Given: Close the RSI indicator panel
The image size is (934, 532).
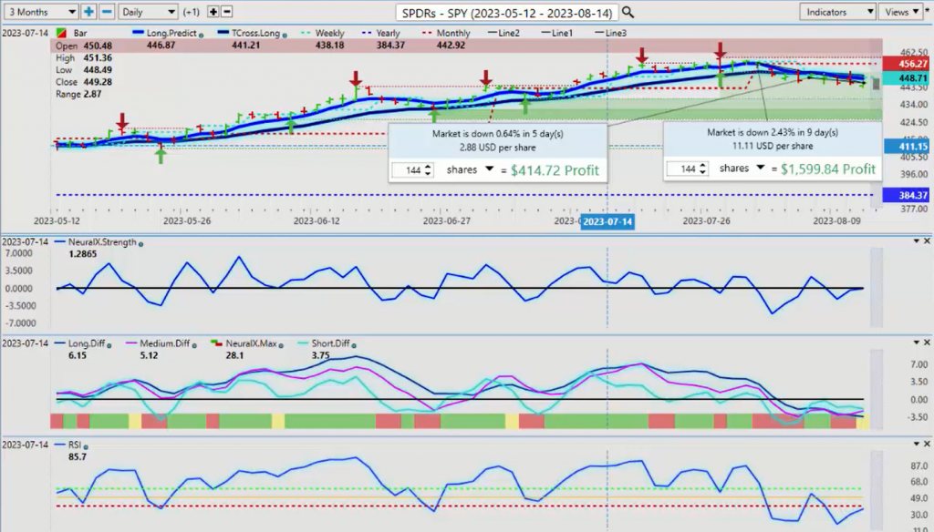Looking at the screenshot, I should (925, 444).
